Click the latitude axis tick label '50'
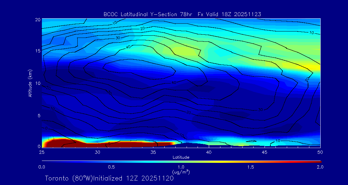The image size is (348, 185). [x=320, y=152]
